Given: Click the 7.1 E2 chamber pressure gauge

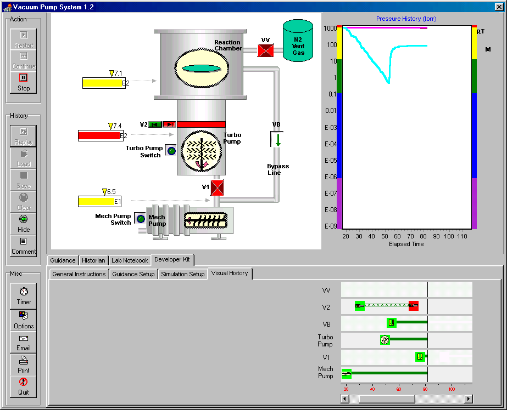Looking at the screenshot, I should point(104,83).
